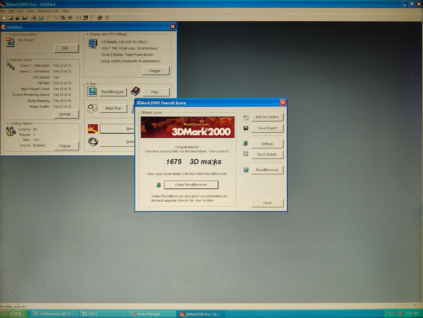Click the testing options gears toolbar icon
This screenshot has width=423, height=318.
[63, 18]
